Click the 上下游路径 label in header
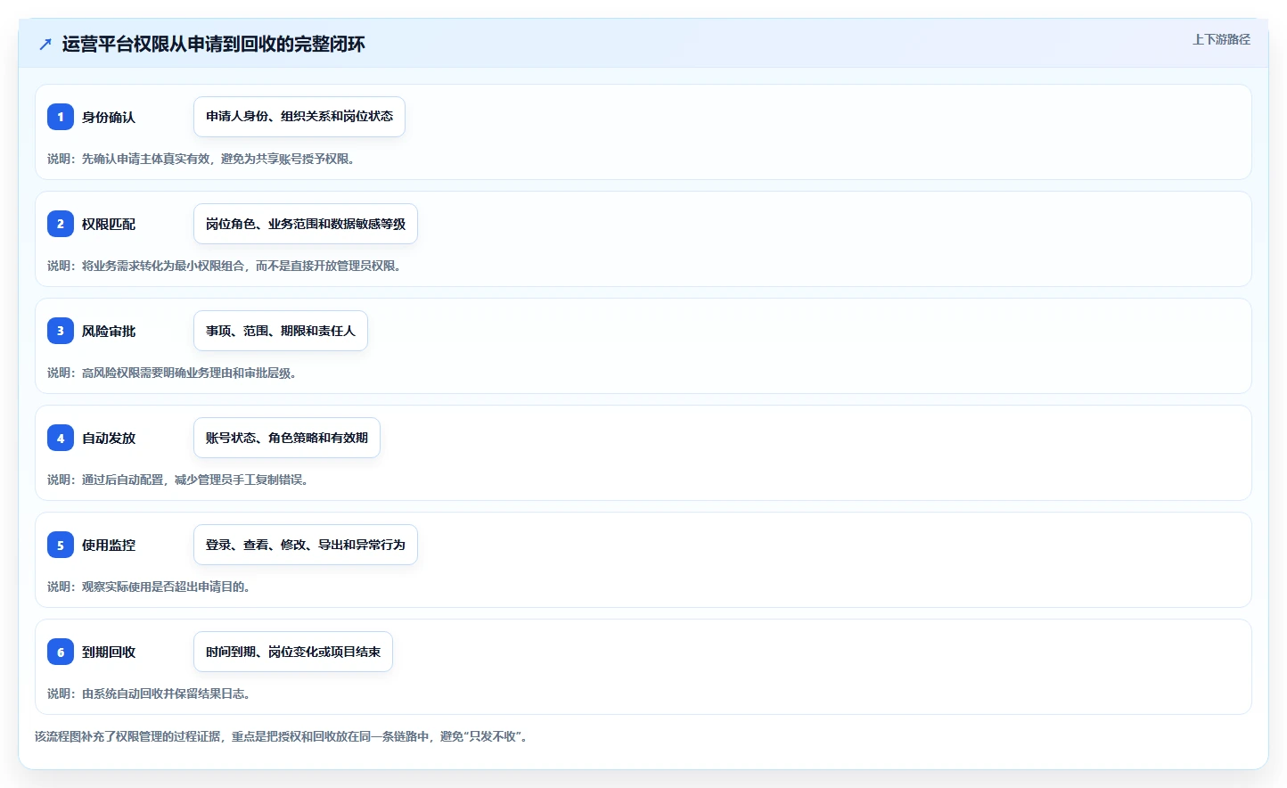Viewport: 1287px width, 788px height. pos(1221,39)
